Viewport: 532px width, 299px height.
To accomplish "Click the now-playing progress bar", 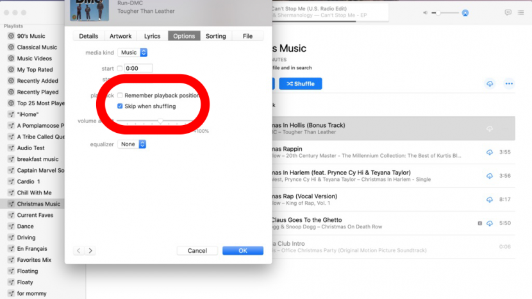I will [x=329, y=21].
